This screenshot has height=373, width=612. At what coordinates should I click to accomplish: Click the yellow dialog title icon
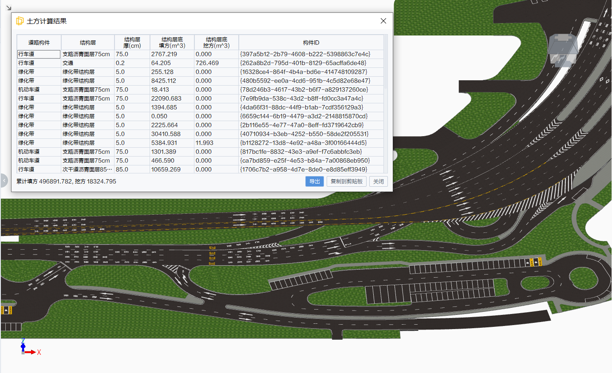(20, 21)
